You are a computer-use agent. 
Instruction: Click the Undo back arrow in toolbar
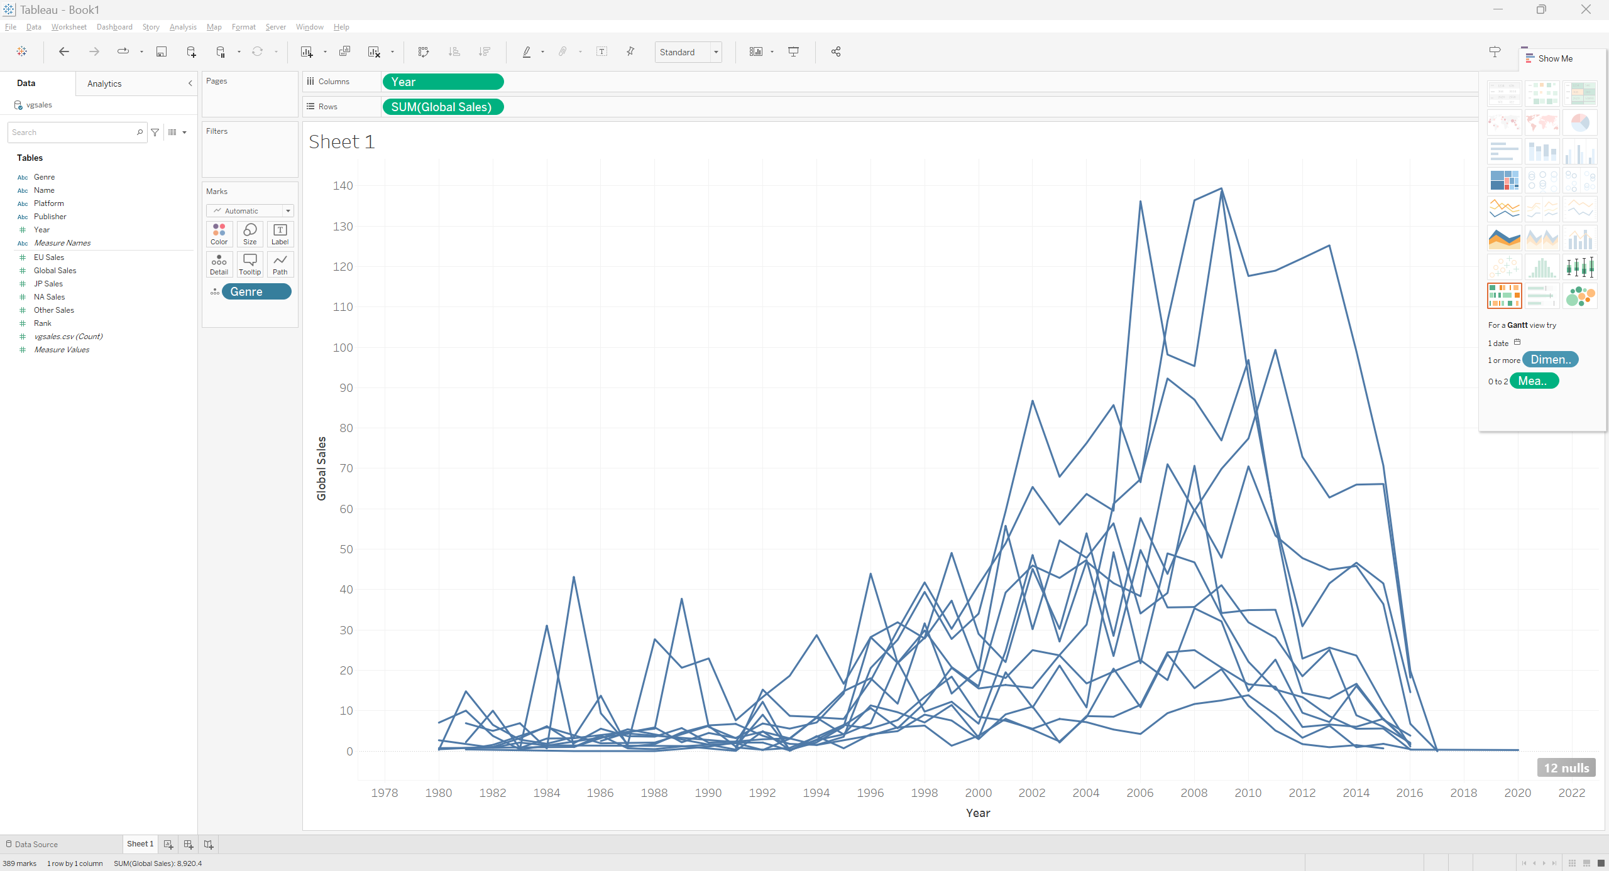click(63, 51)
